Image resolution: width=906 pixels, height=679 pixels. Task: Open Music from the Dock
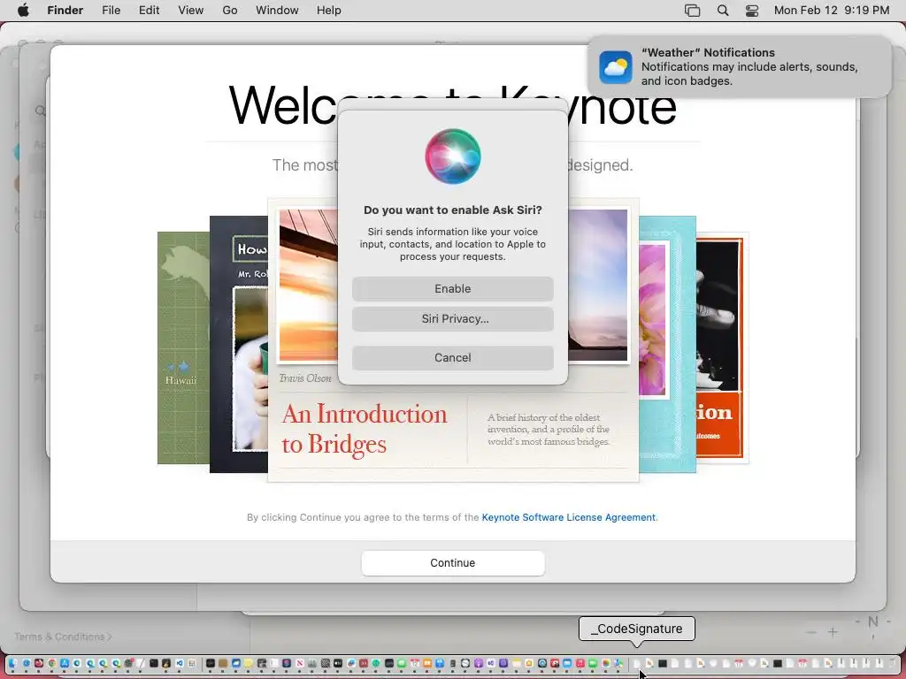(580, 663)
